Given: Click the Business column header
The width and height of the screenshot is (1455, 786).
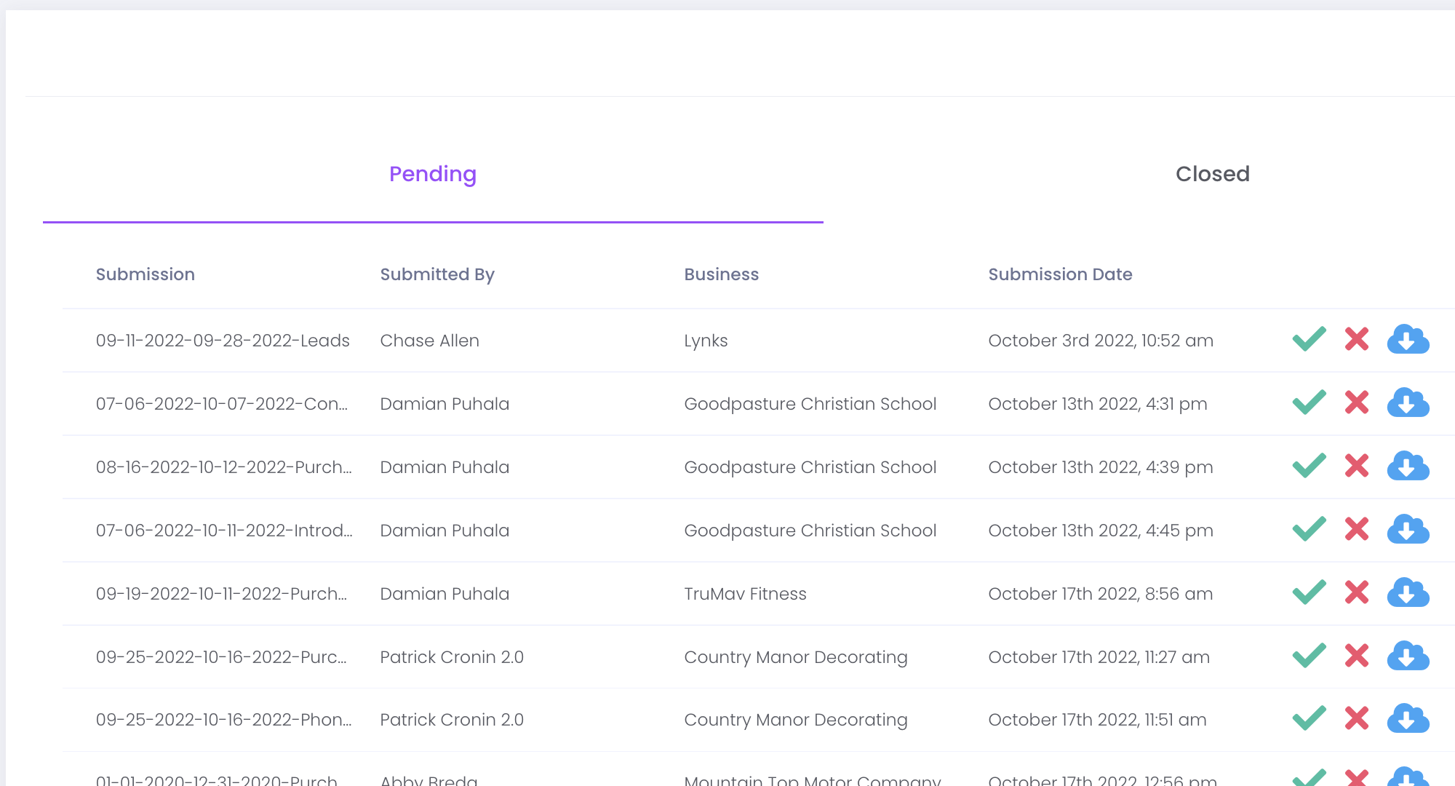Looking at the screenshot, I should pos(721,274).
